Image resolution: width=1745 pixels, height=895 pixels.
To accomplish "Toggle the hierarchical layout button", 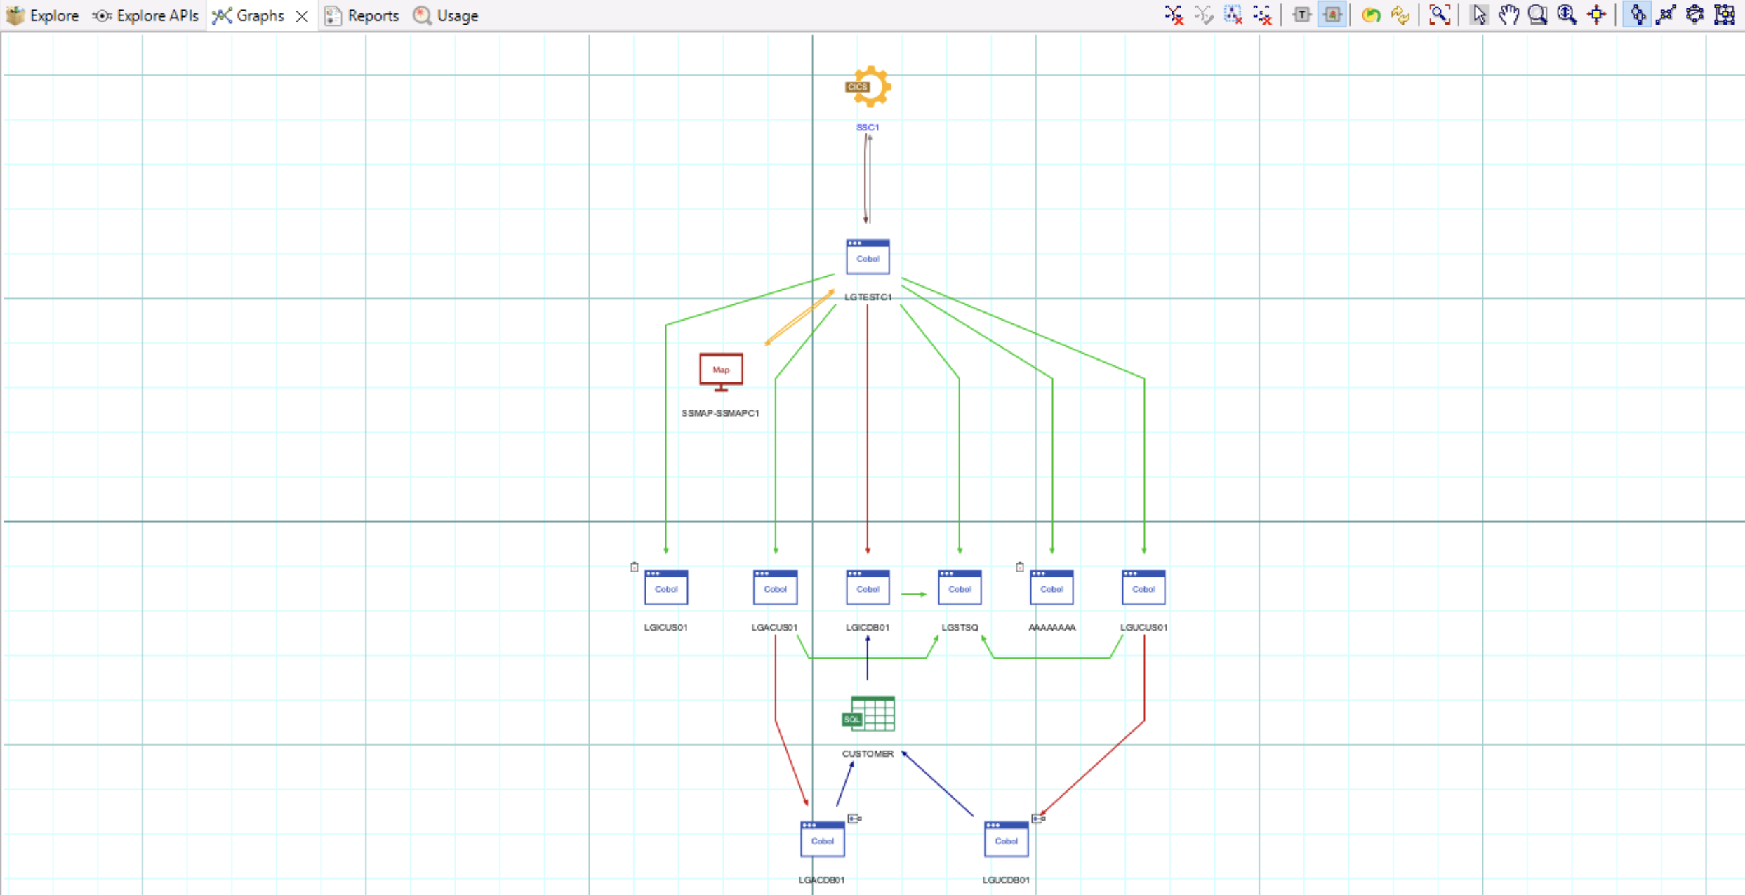I will pyautogui.click(x=1638, y=15).
